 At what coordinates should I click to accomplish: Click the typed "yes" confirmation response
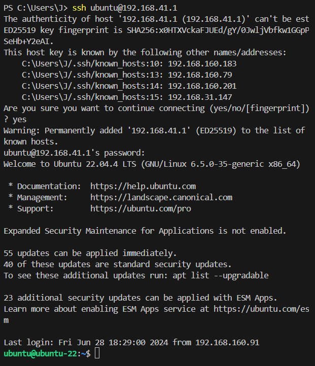point(19,120)
